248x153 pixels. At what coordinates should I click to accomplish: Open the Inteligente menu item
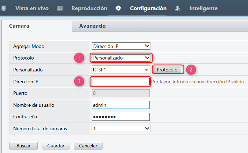[x=203, y=8]
